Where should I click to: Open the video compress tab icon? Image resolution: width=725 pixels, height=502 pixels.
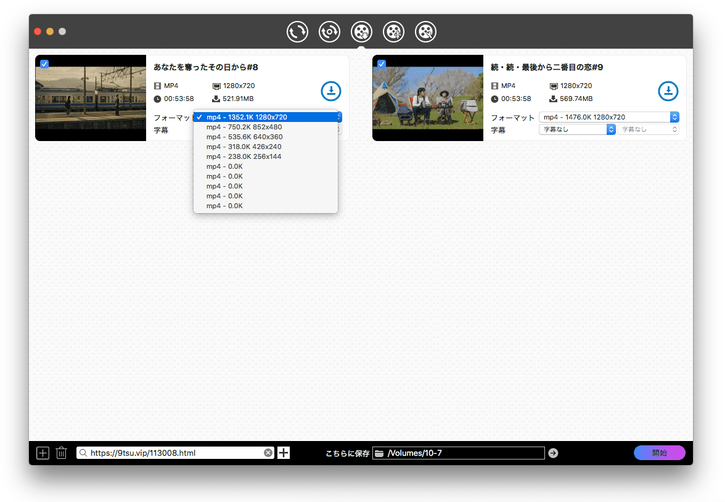click(393, 32)
